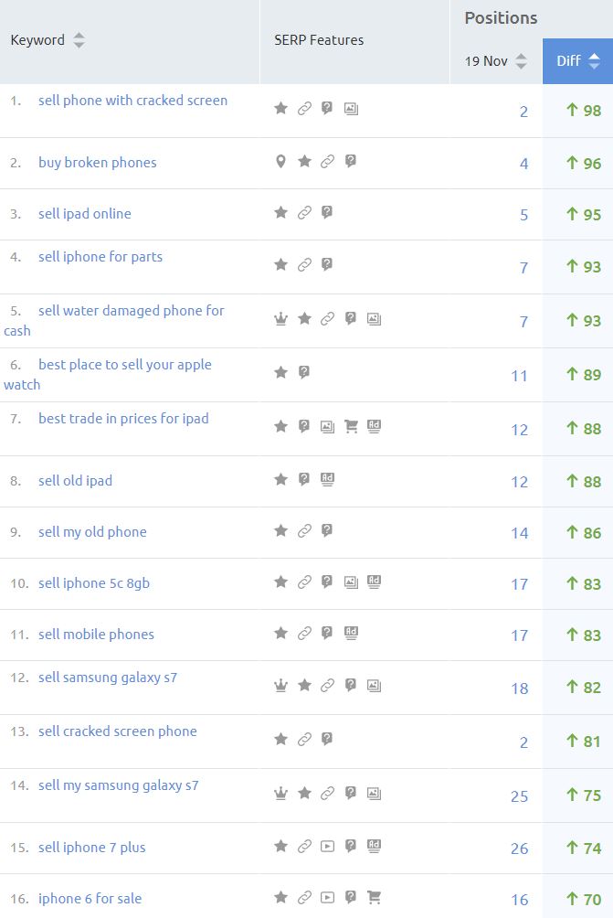This screenshot has width=613, height=918.
Task: Sort the table by Keyword column
Action: [x=79, y=40]
